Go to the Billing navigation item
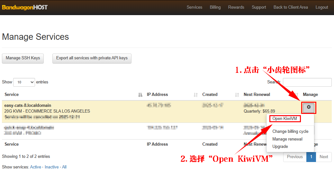 coord(215,7)
